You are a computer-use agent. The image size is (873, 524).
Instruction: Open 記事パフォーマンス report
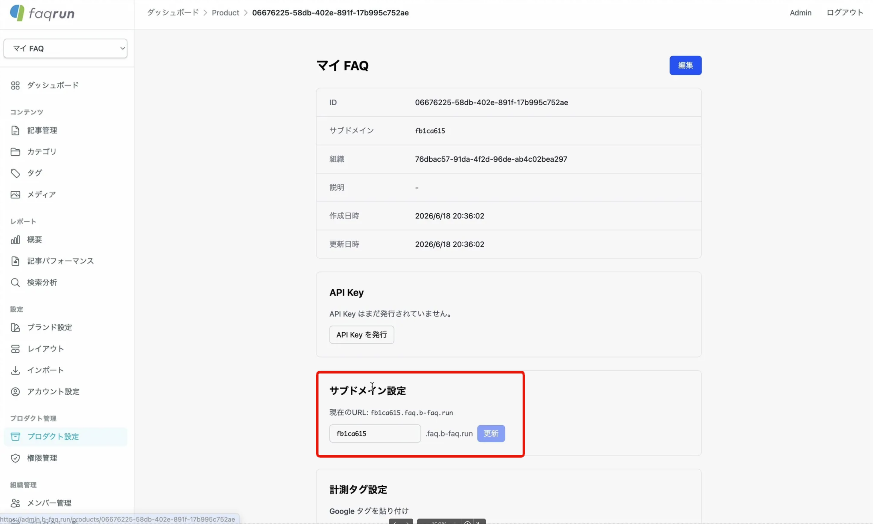coord(60,261)
